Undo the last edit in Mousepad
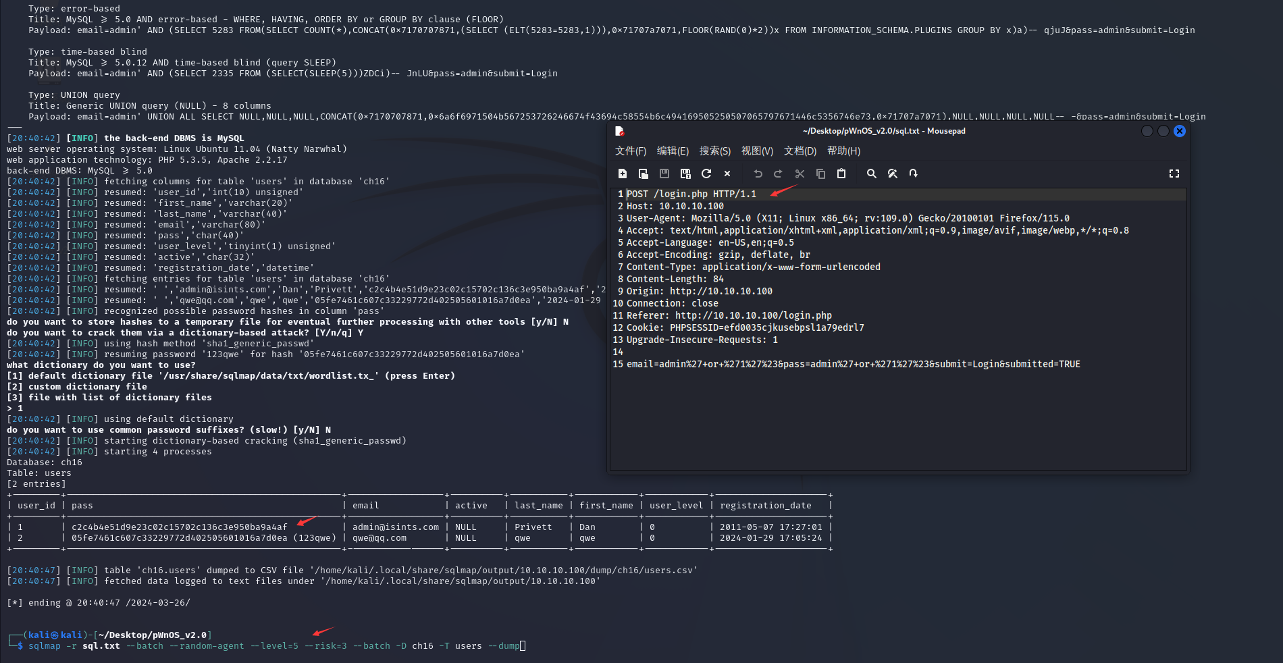 (758, 174)
